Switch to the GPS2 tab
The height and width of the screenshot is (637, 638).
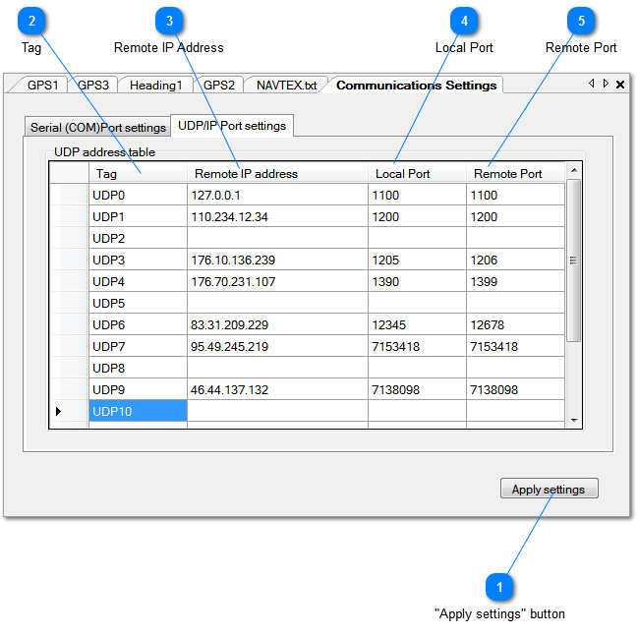coord(219,85)
